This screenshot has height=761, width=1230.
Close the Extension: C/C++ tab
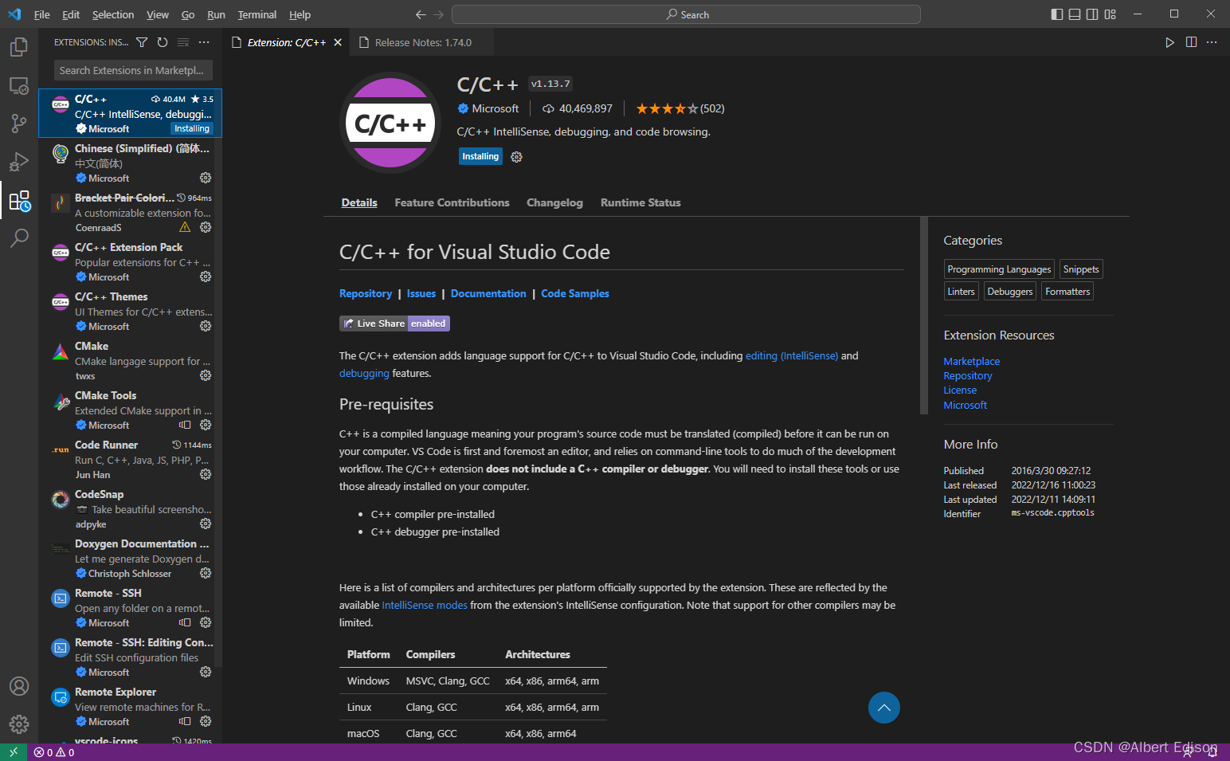click(x=338, y=42)
